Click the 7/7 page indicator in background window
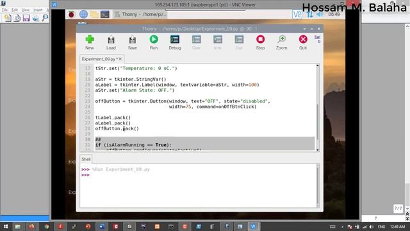Image resolution: width=410 pixels, height=231 pixels. [x=398, y=209]
